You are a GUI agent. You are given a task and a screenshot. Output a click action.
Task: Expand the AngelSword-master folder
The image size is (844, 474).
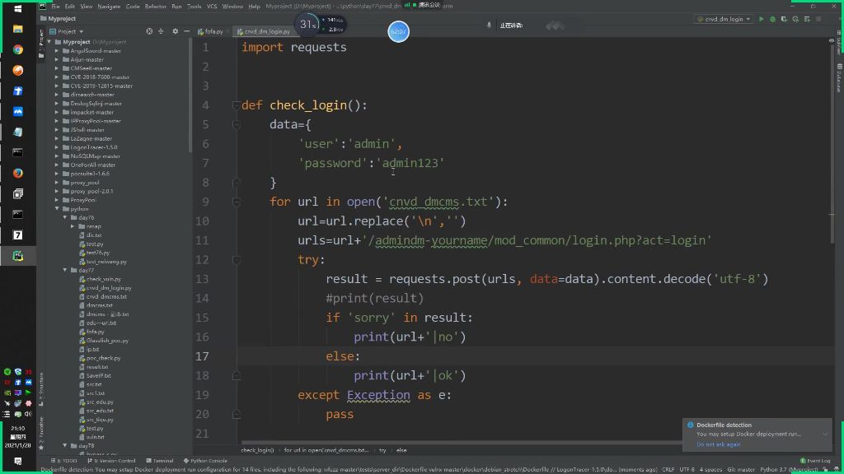(57, 50)
